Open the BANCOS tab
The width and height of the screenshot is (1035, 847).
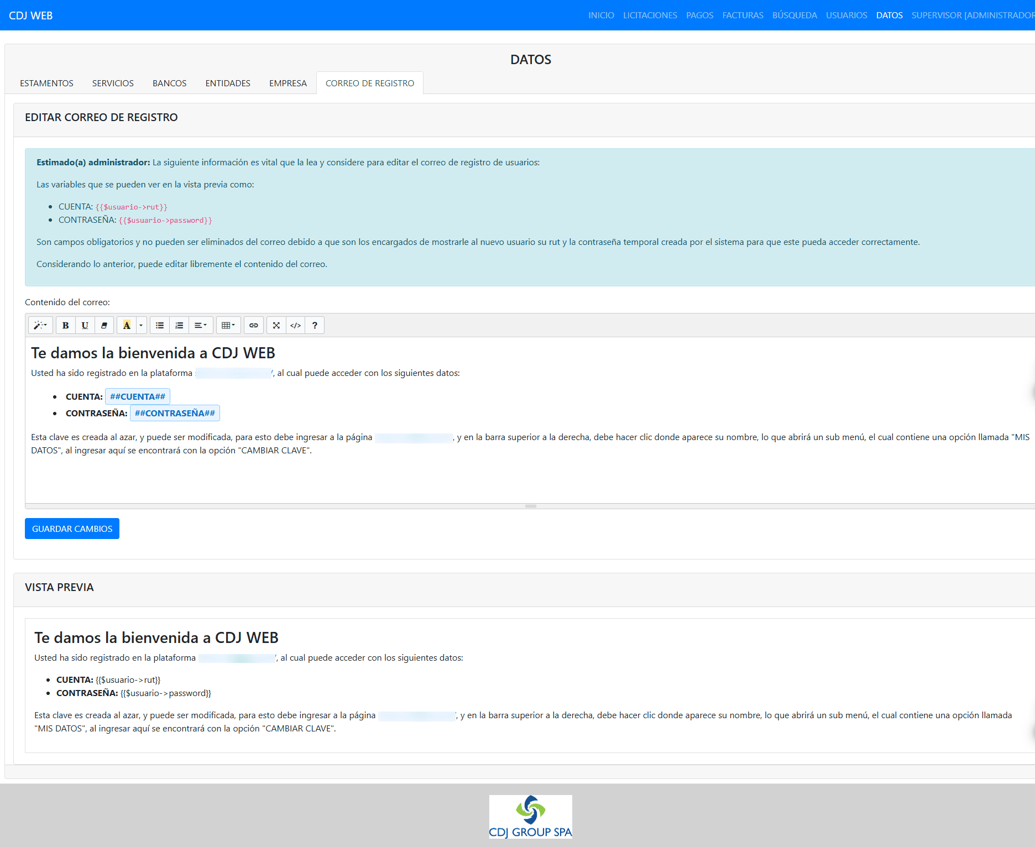[x=169, y=83]
